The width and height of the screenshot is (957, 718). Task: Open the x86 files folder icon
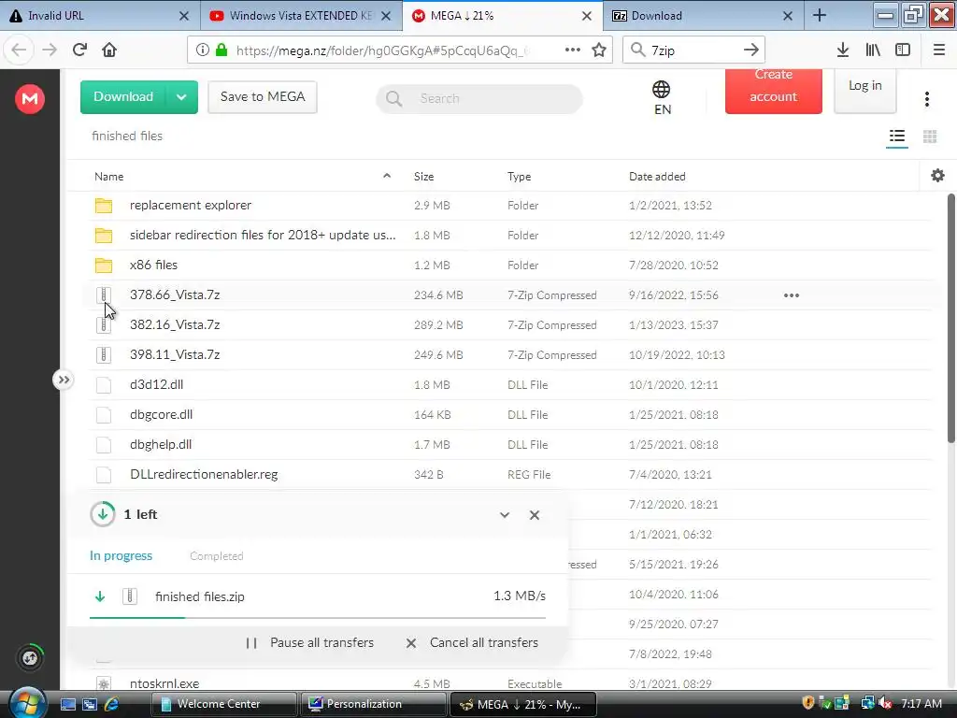[104, 266]
